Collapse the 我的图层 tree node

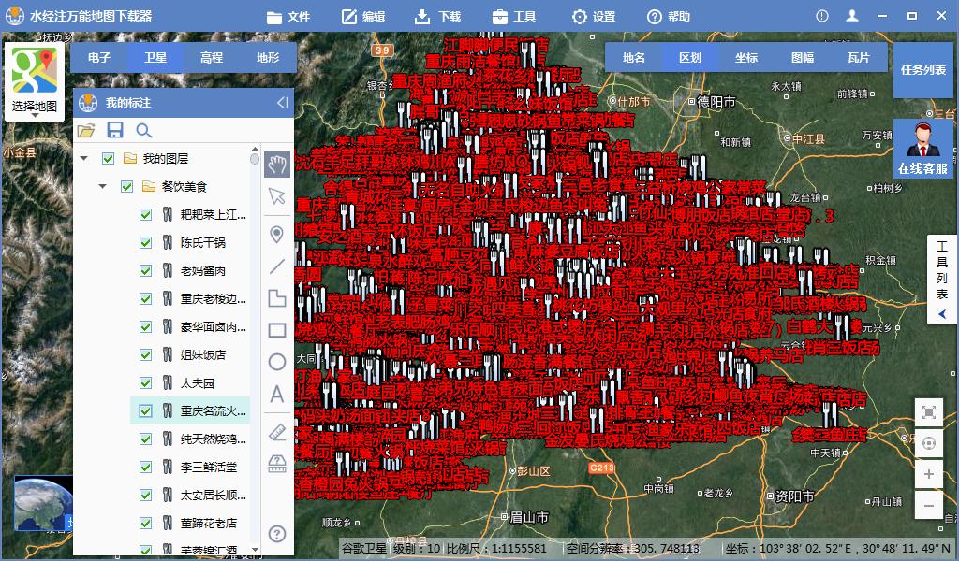pos(83,159)
